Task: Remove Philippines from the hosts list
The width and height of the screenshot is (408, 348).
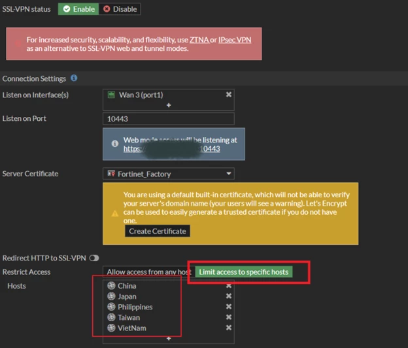Action: pyautogui.click(x=229, y=307)
